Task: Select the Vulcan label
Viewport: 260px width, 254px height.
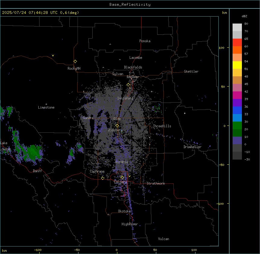Action: coord(163,239)
